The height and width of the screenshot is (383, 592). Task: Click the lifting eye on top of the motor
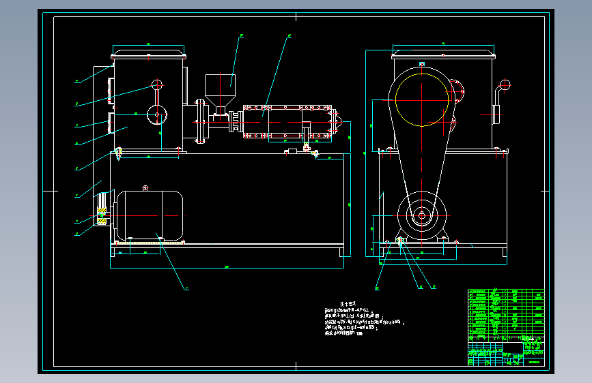pos(145,187)
